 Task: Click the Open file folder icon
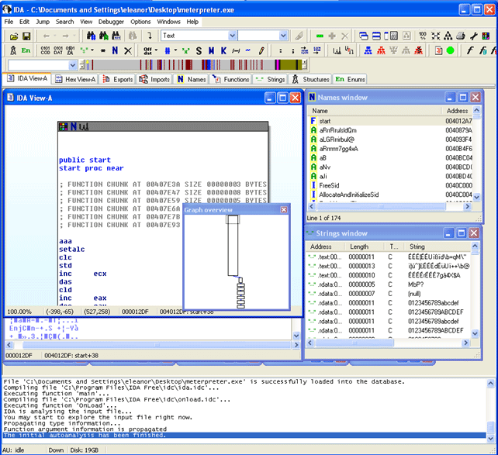13,36
